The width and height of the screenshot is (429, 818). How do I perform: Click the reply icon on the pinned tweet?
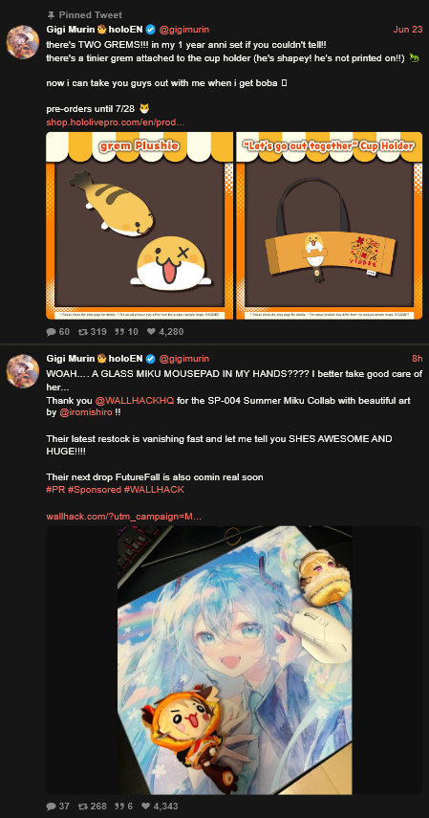tap(51, 331)
